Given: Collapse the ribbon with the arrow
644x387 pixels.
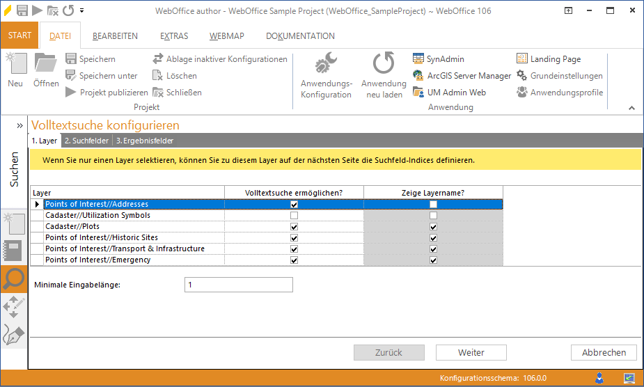Looking at the screenshot, I should [631, 108].
